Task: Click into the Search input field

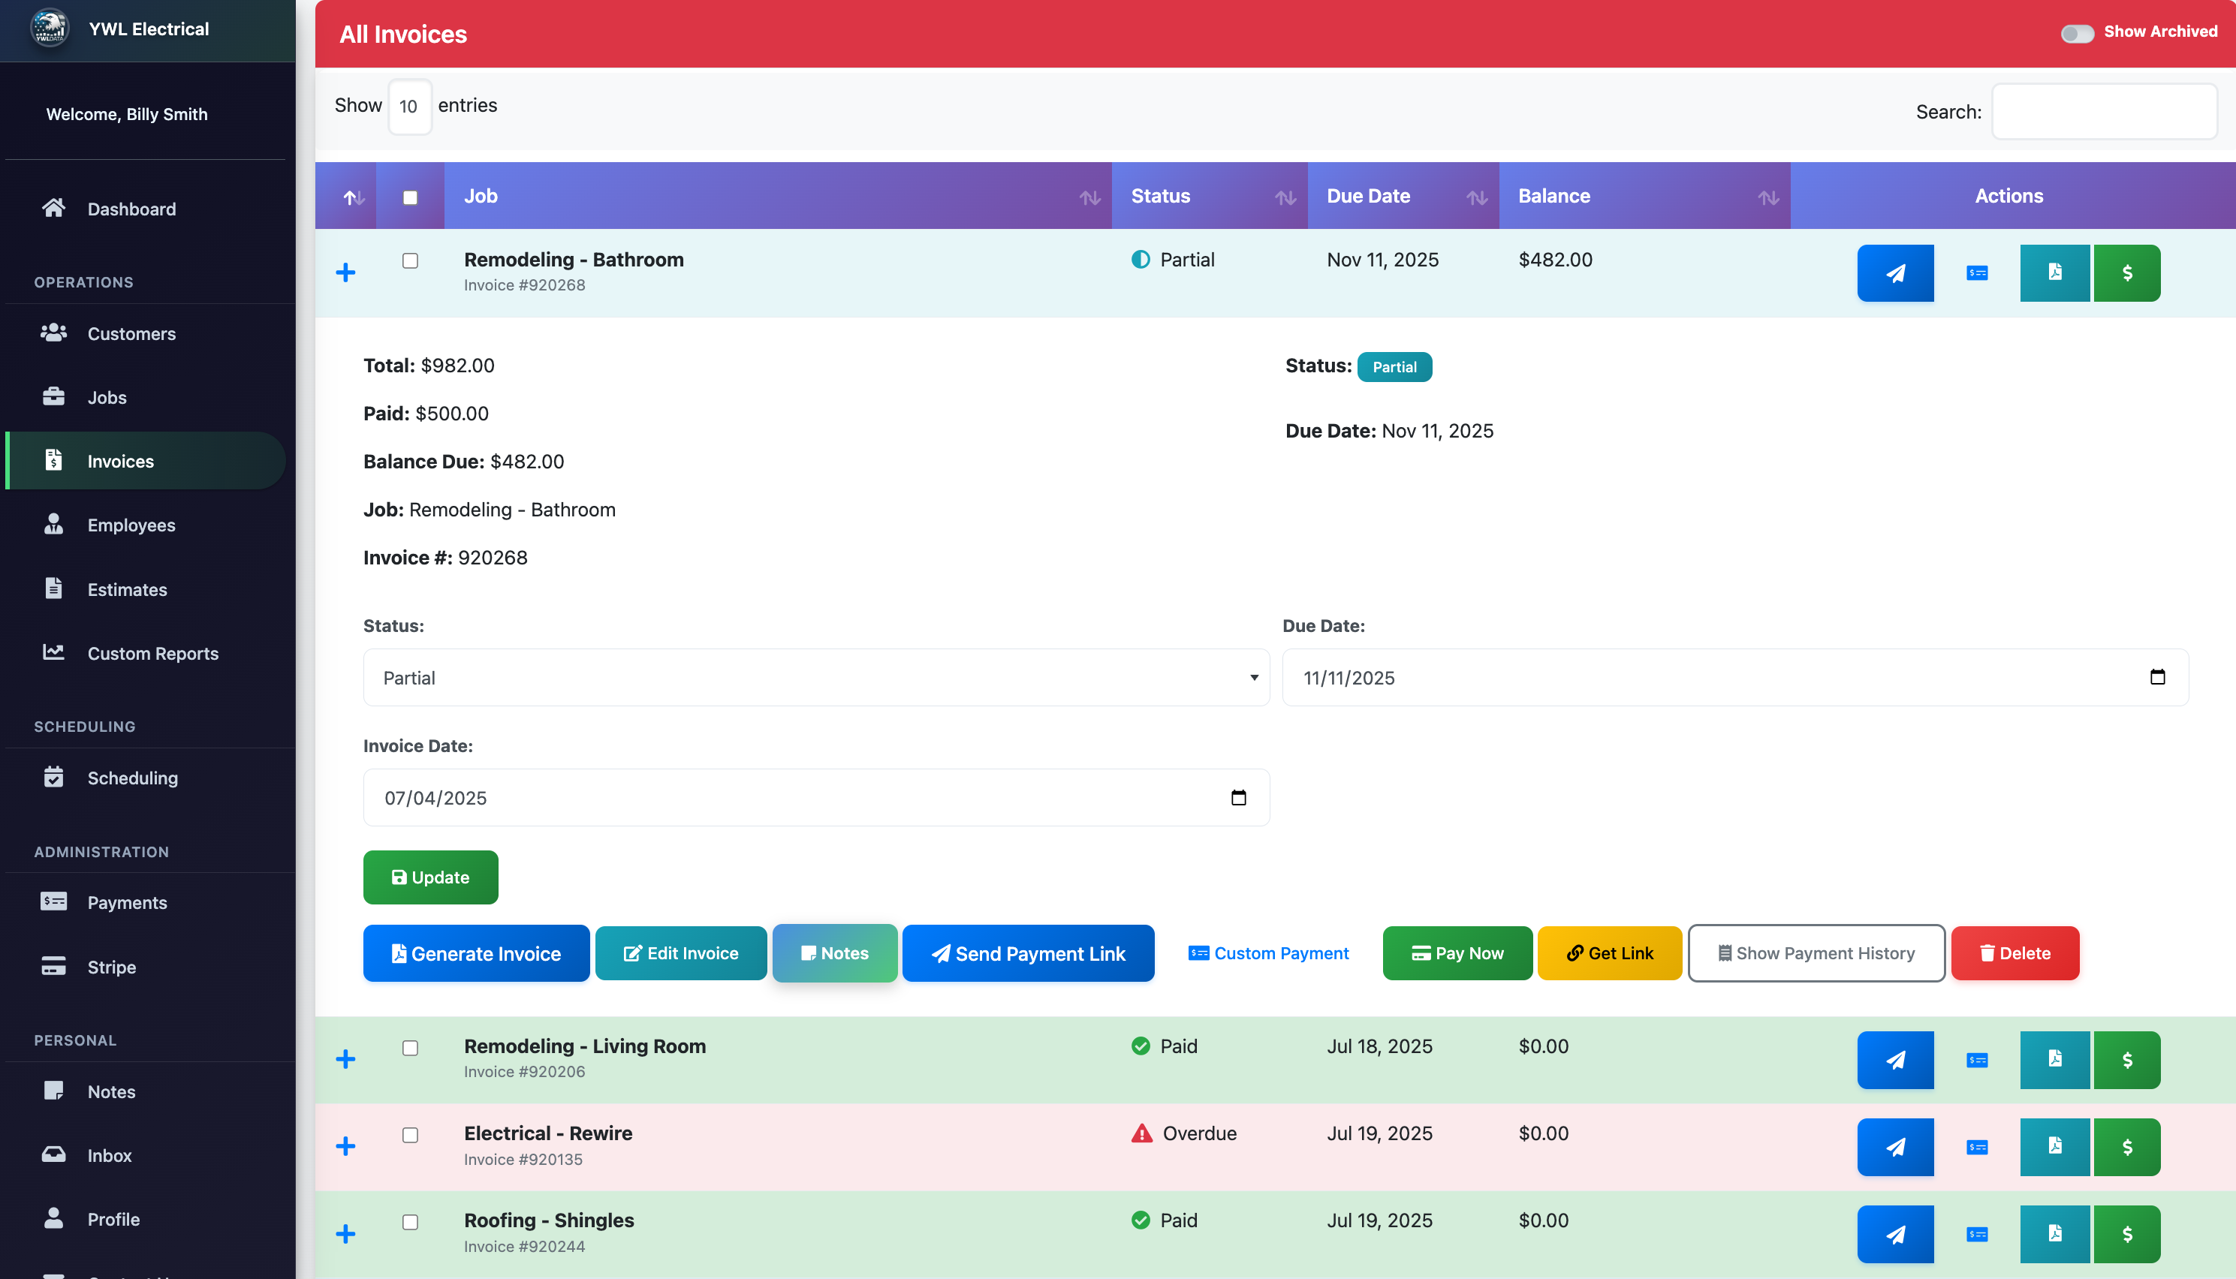Action: [x=2103, y=112]
